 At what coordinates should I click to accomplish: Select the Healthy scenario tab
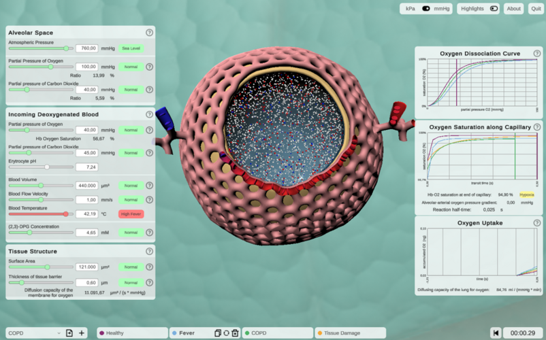point(132,333)
